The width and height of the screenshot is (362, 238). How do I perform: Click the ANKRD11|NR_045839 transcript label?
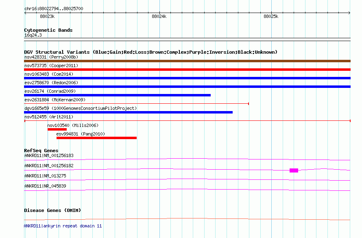(45, 186)
